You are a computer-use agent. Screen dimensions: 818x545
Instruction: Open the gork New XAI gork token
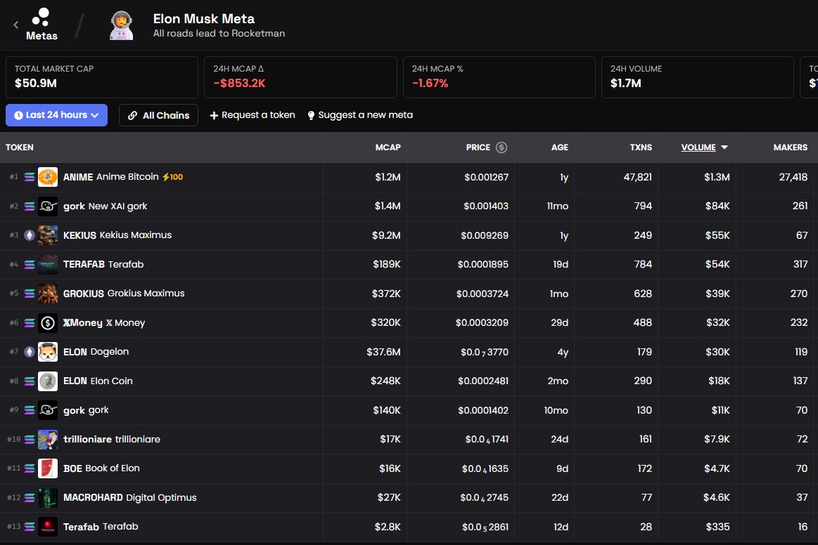tap(105, 206)
